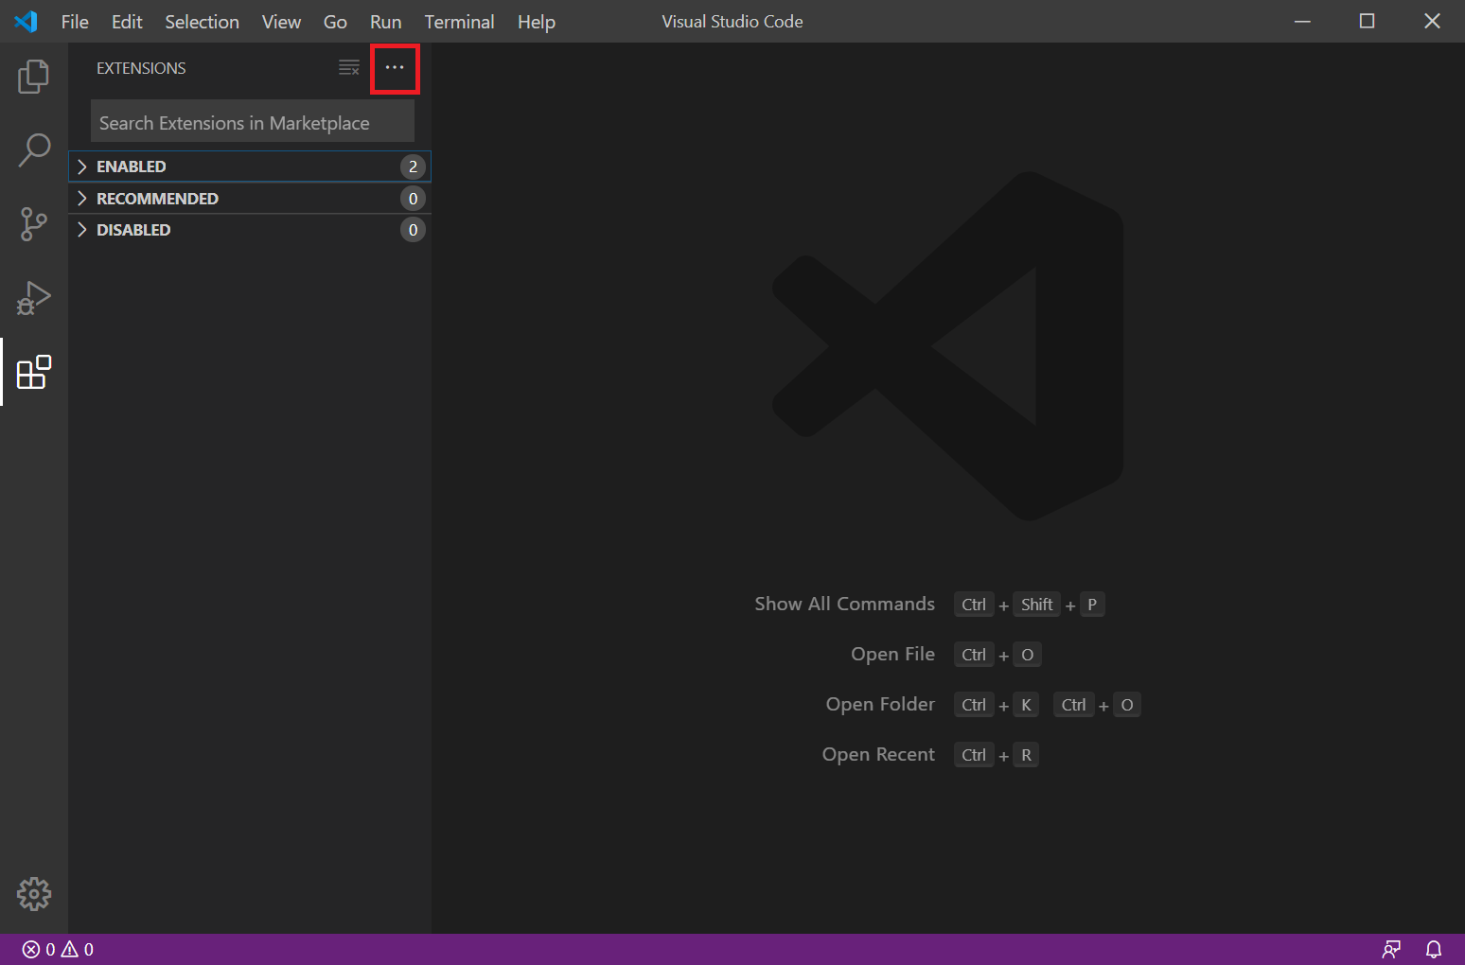Open the Selection menu
Screen dimensions: 1465x965
[x=202, y=22]
